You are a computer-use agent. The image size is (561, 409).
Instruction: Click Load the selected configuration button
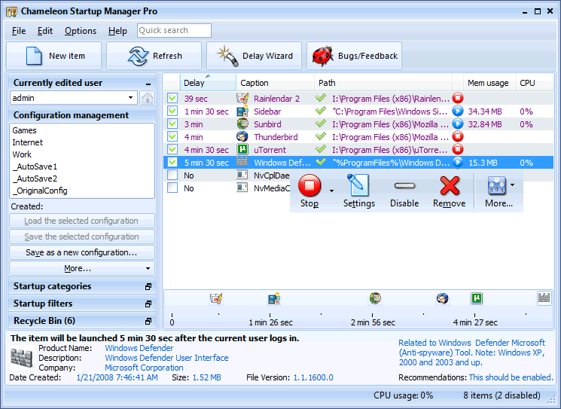82,221
